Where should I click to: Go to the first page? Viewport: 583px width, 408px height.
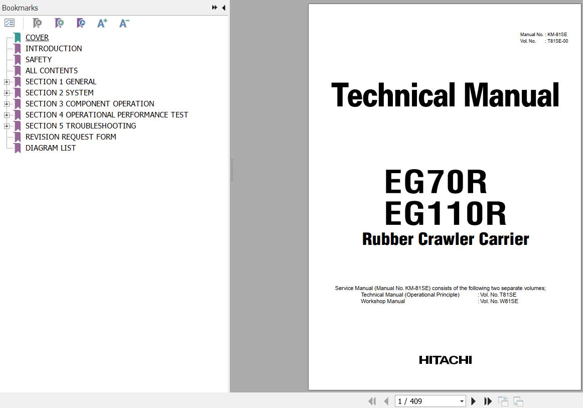[372, 401]
